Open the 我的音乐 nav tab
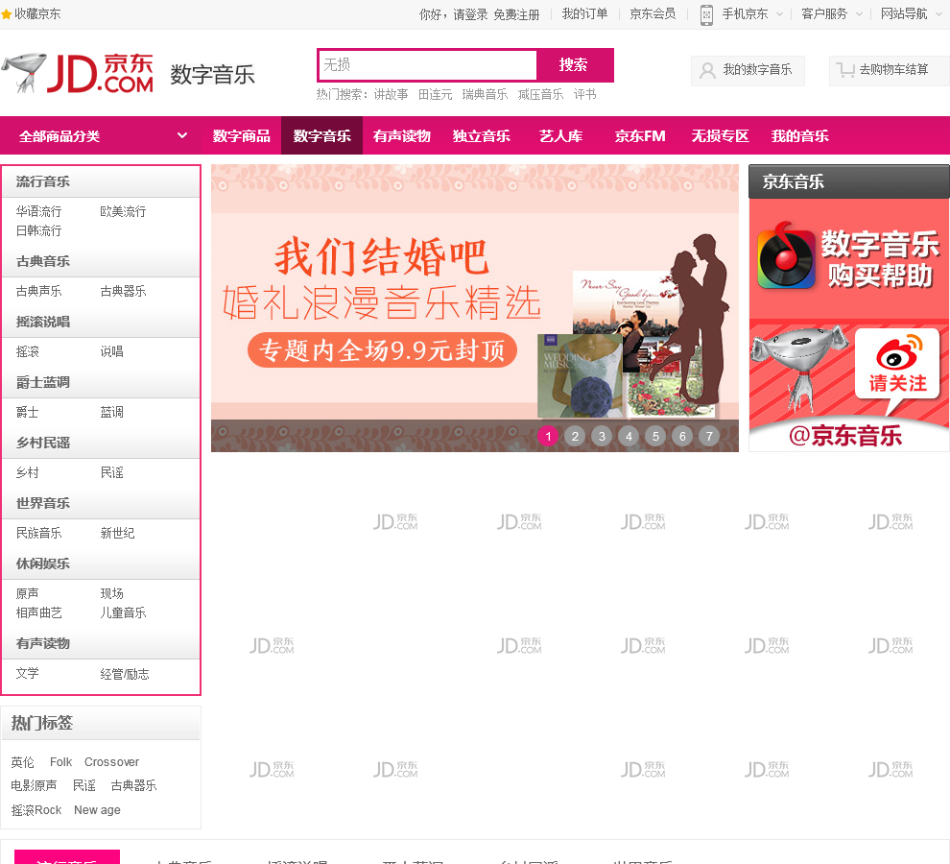The width and height of the screenshot is (950, 864). [x=799, y=135]
